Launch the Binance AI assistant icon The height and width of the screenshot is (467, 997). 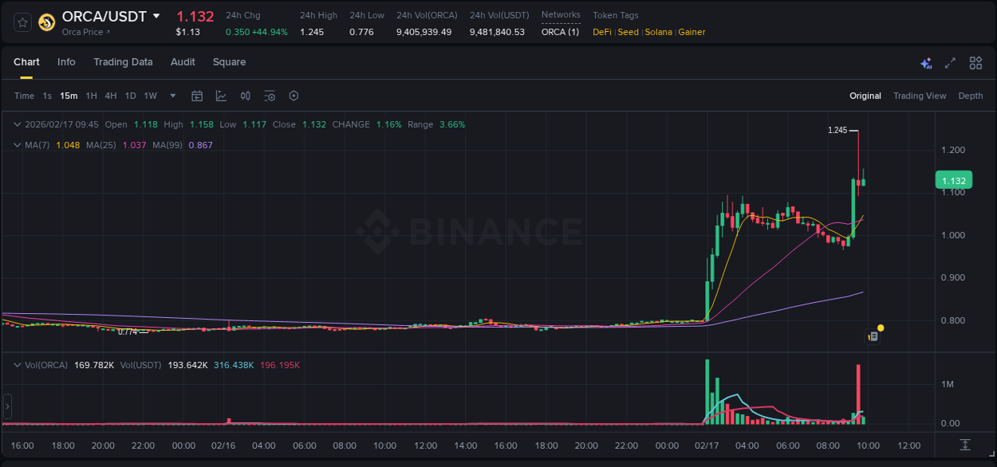[925, 62]
